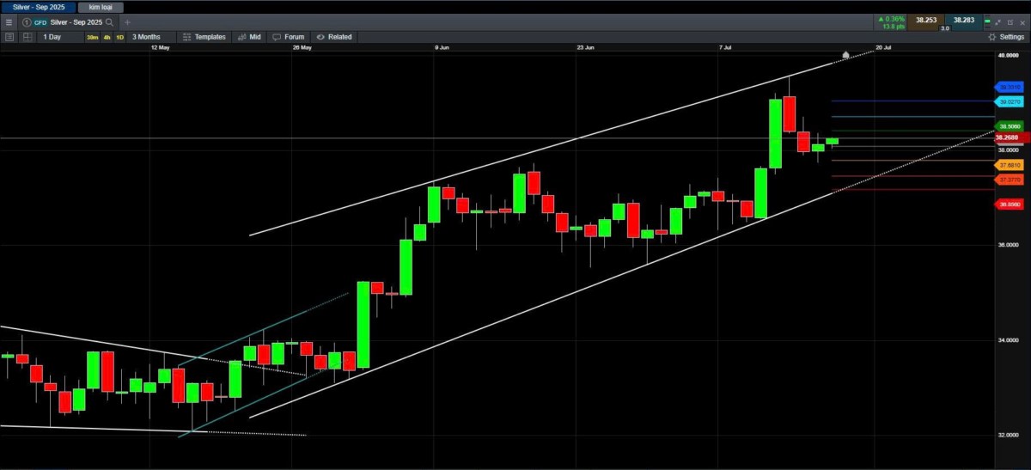
Task: Pop out chart into new window
Action: [1009, 21]
